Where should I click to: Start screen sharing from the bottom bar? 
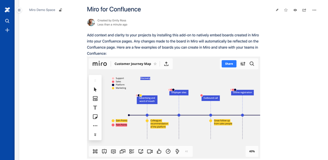(141, 151)
